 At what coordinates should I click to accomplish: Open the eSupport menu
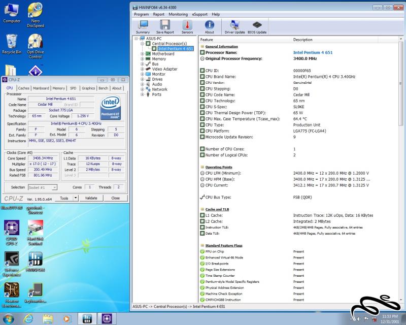point(199,14)
